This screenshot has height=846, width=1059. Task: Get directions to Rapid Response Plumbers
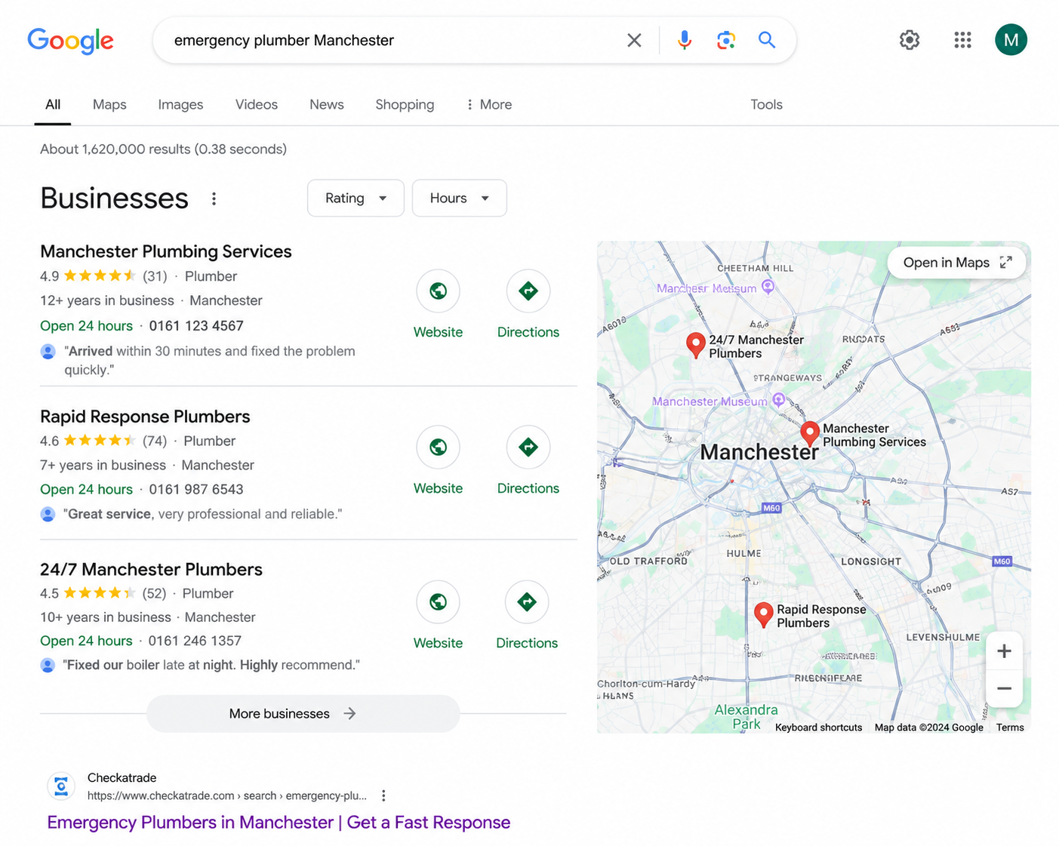pos(528,447)
